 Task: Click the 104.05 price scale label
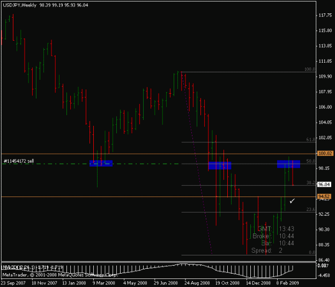coord(325,122)
